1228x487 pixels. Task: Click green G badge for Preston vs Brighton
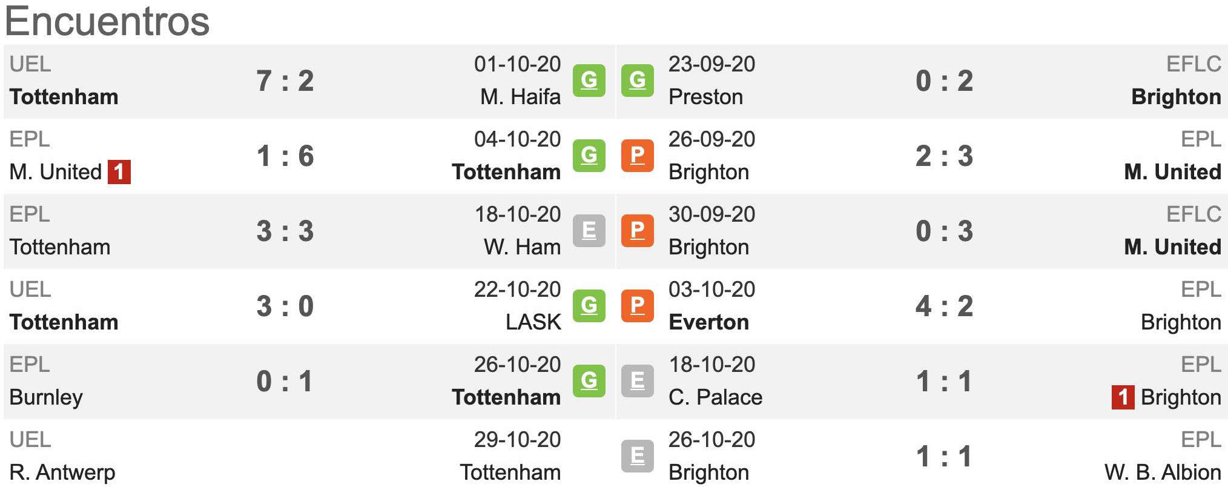tap(637, 80)
